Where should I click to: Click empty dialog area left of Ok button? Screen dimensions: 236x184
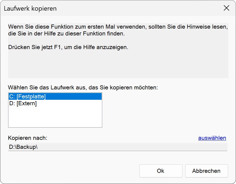[73, 171]
